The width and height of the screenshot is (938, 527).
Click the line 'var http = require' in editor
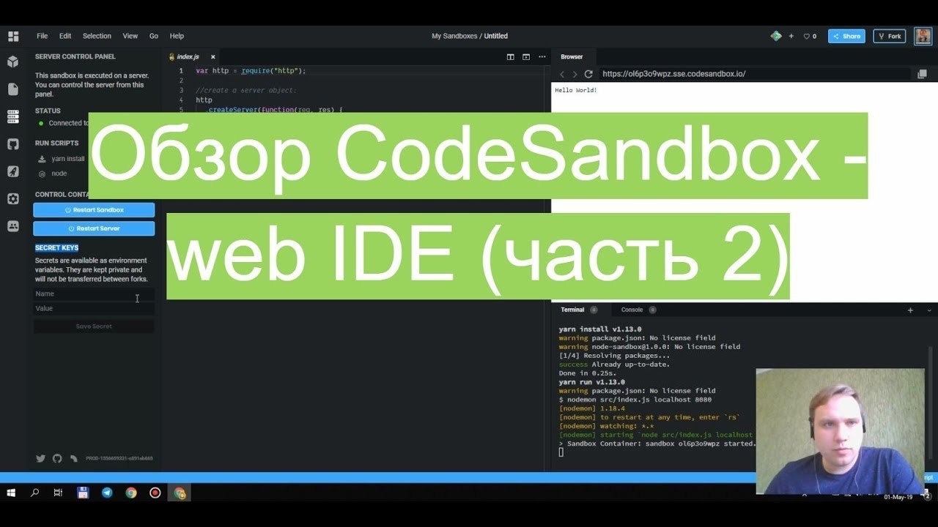251,71
